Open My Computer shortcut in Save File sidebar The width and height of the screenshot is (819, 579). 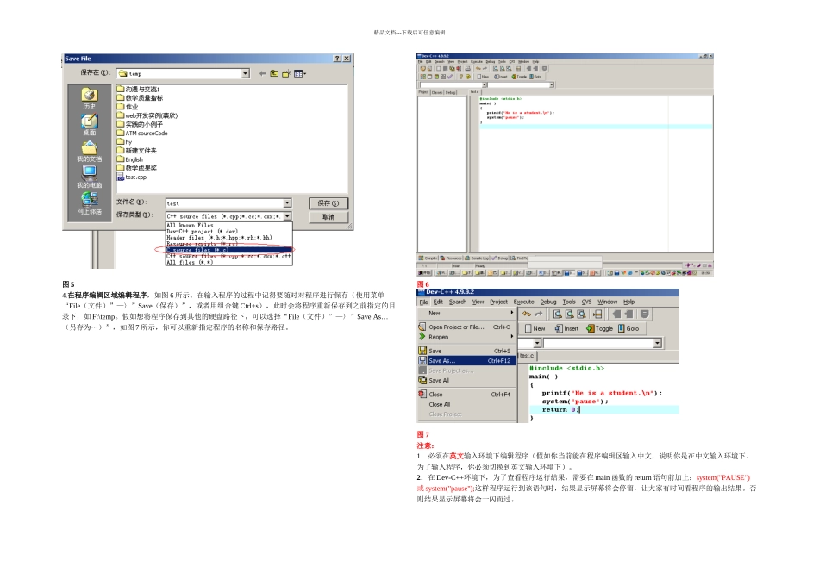click(90, 177)
